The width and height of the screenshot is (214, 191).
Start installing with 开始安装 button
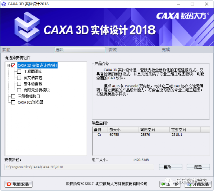coord(198,184)
